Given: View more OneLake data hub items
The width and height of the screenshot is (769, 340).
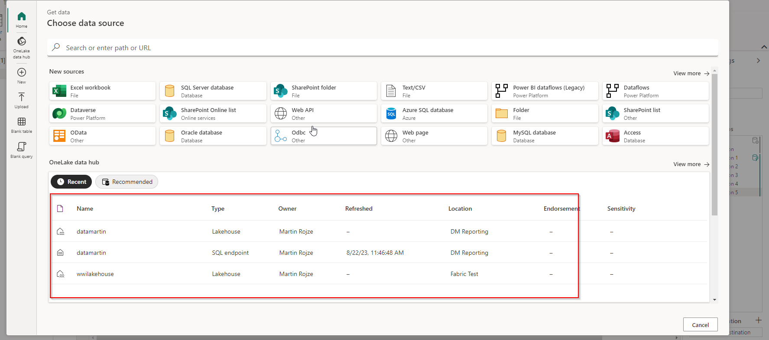Looking at the screenshot, I should (x=691, y=164).
